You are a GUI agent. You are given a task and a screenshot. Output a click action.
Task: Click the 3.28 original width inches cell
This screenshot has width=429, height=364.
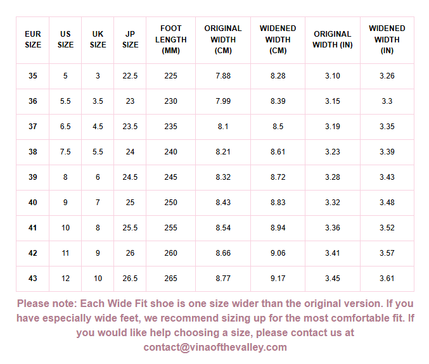[332, 177]
